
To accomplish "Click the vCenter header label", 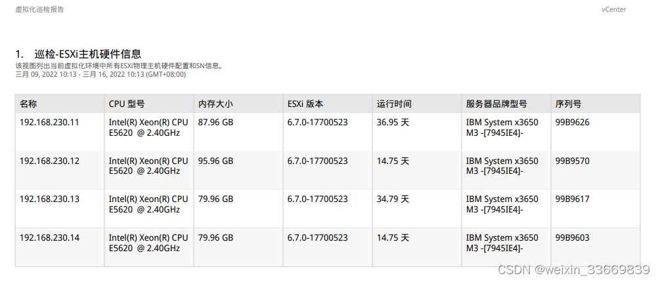I will pos(613,9).
